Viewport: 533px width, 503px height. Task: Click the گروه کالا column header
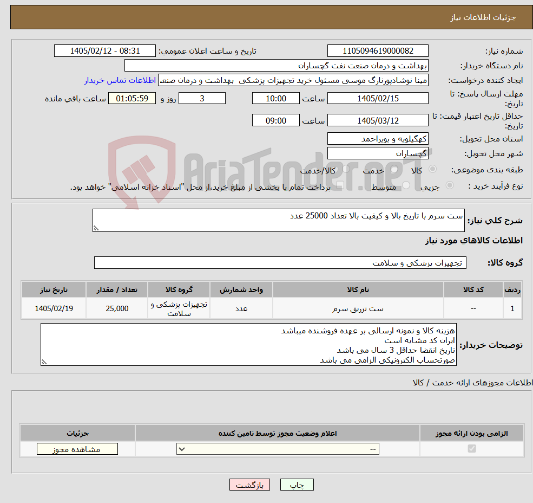coord(179,290)
